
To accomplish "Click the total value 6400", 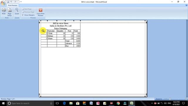I will click(x=77, y=41).
